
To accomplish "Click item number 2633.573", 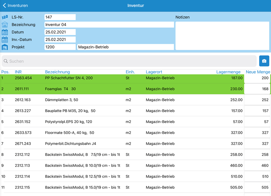I will point(23,133).
